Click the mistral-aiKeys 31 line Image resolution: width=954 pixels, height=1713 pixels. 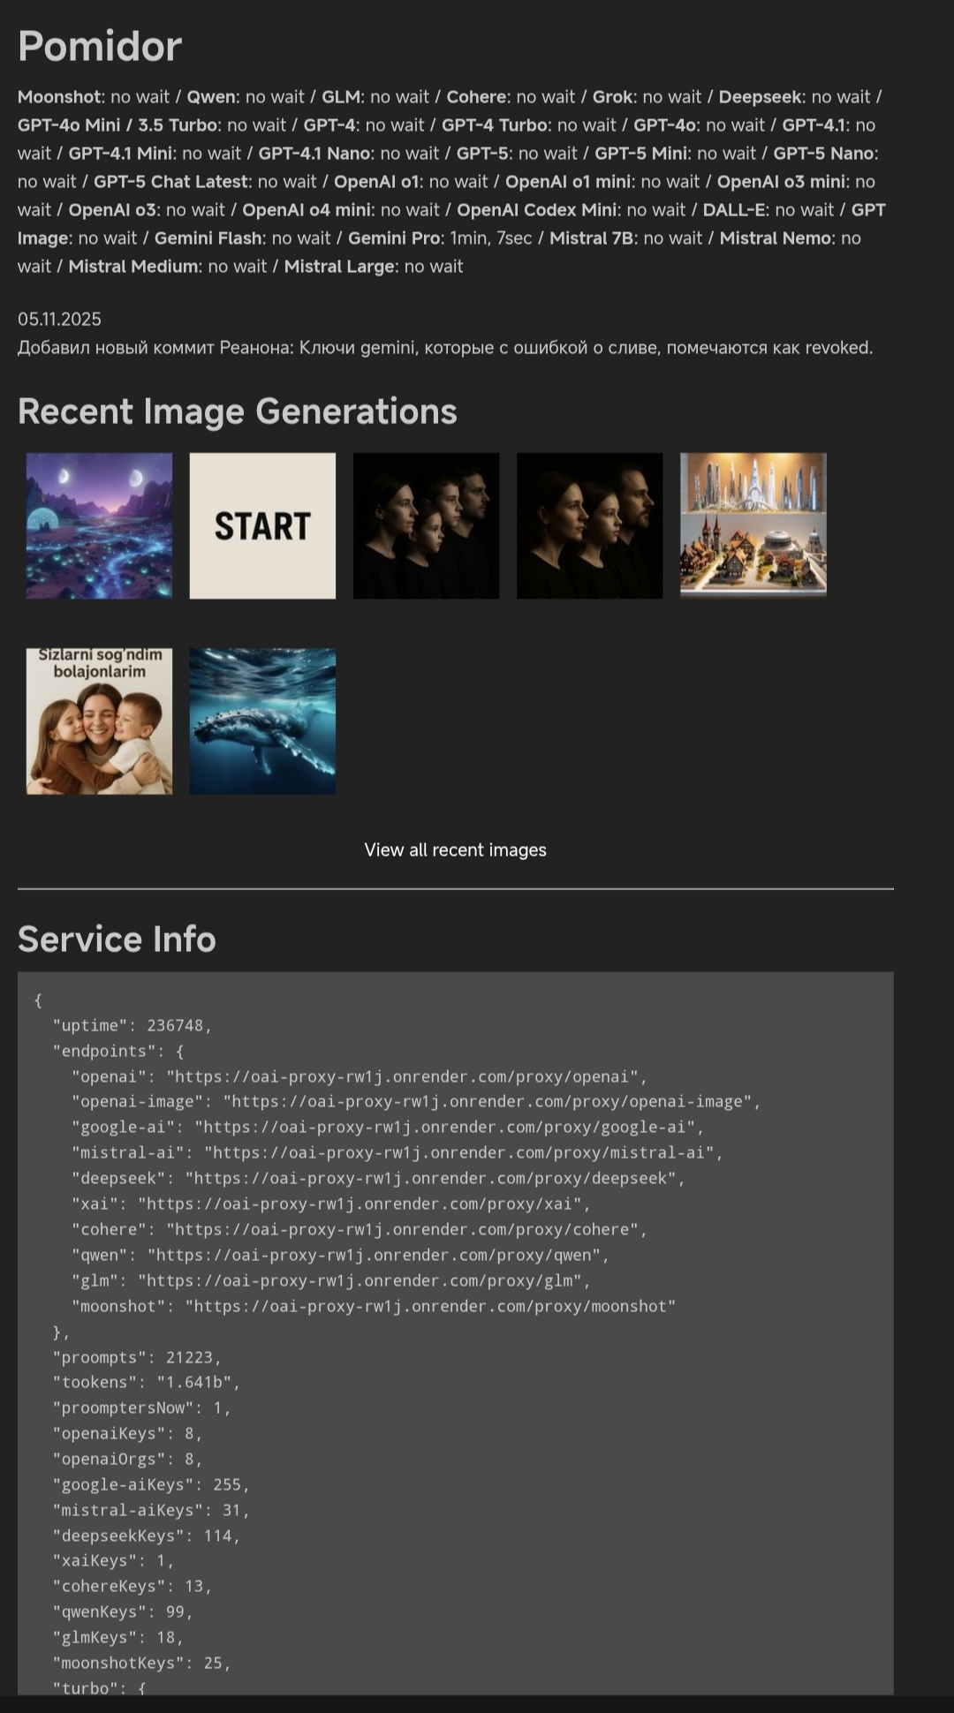(151, 1510)
